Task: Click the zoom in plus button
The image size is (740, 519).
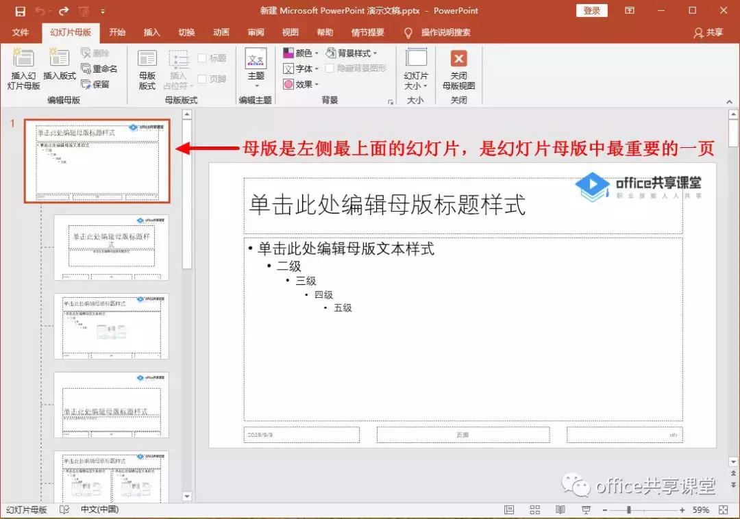Action: tap(682, 510)
